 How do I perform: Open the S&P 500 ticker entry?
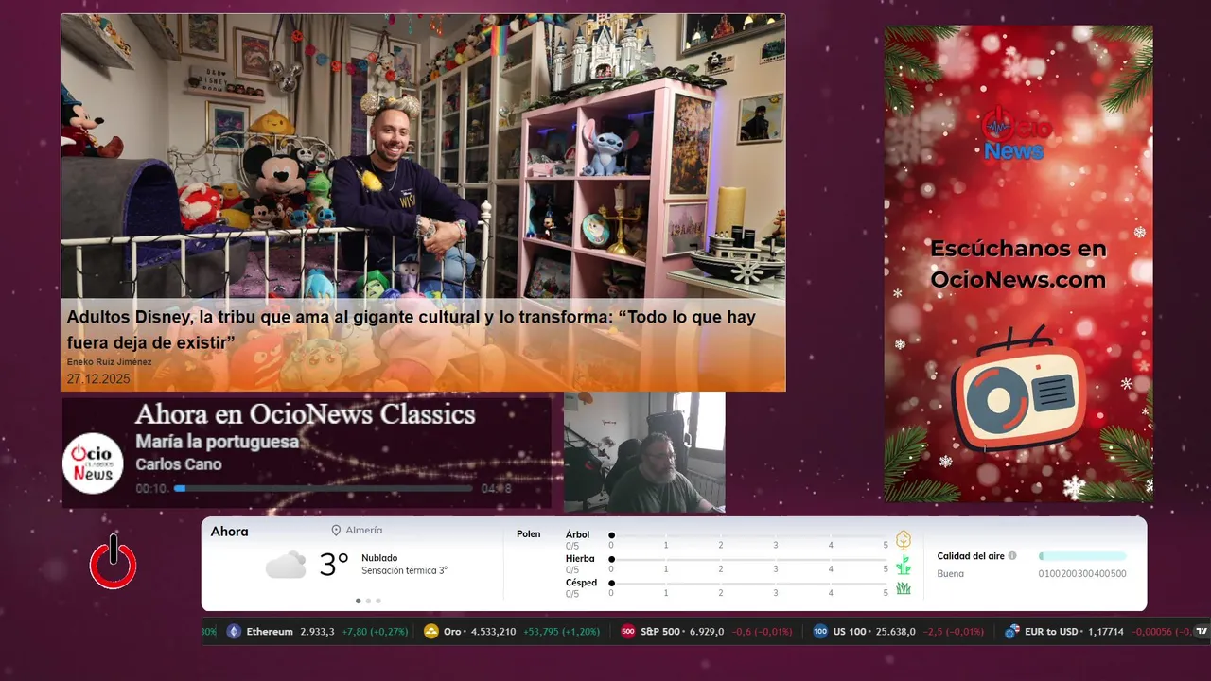tap(707, 632)
